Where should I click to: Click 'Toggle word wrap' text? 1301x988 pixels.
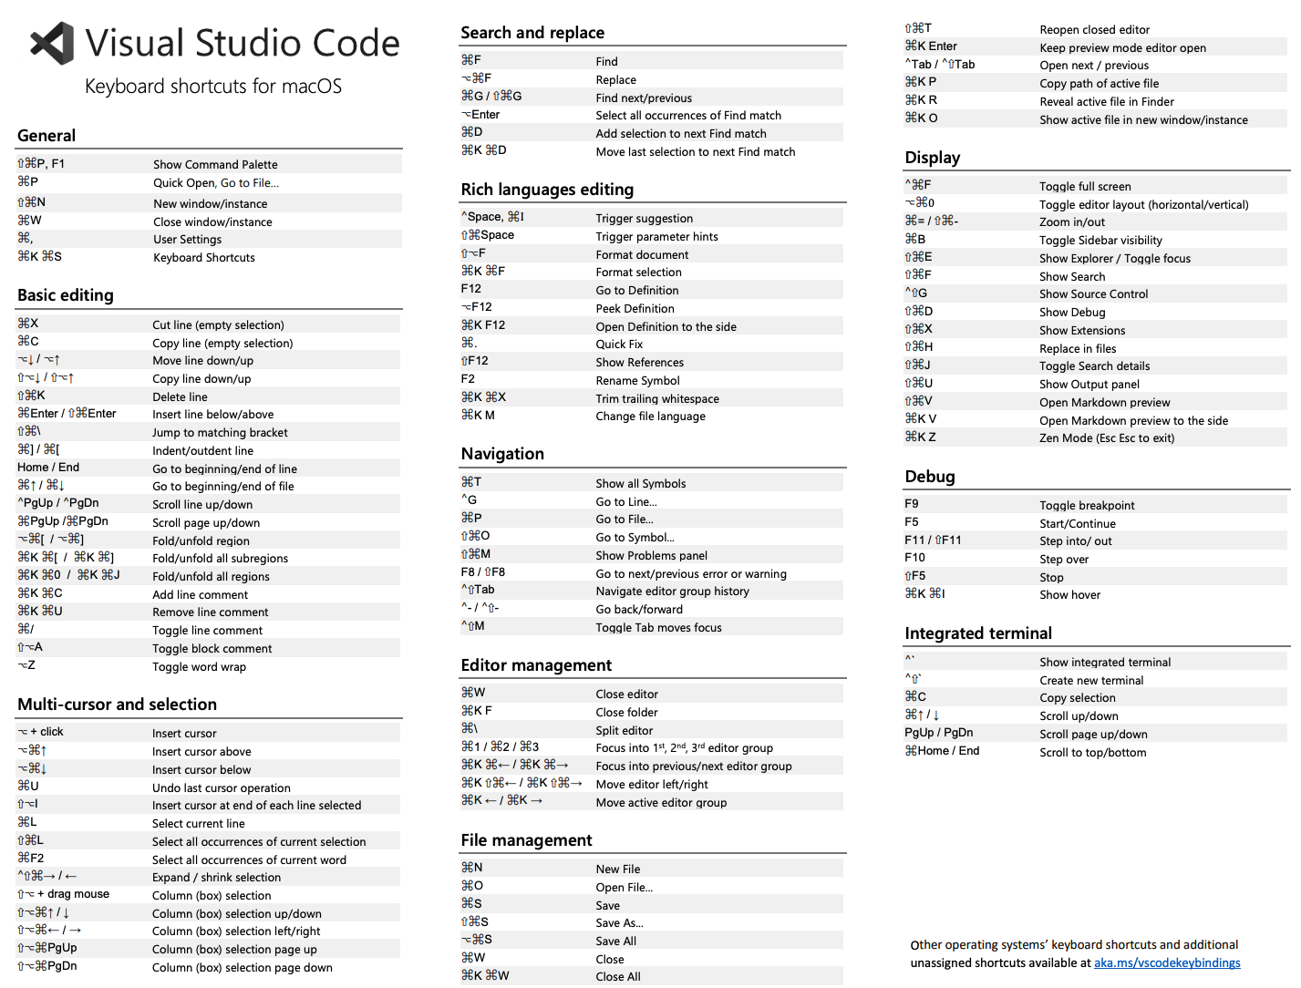199,667
